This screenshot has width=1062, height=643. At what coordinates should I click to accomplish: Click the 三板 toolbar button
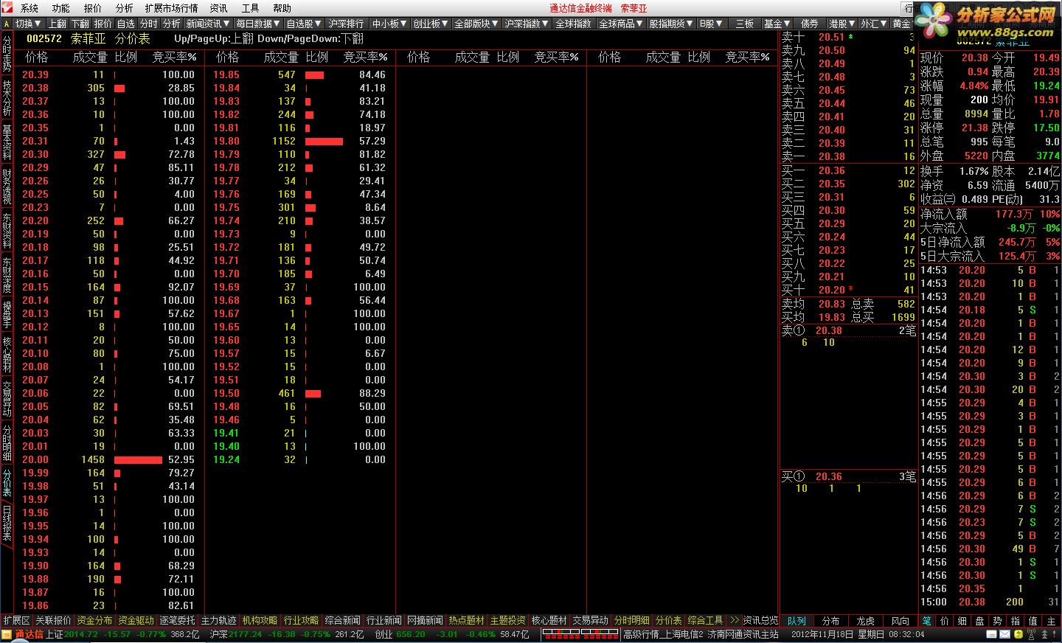745,24
